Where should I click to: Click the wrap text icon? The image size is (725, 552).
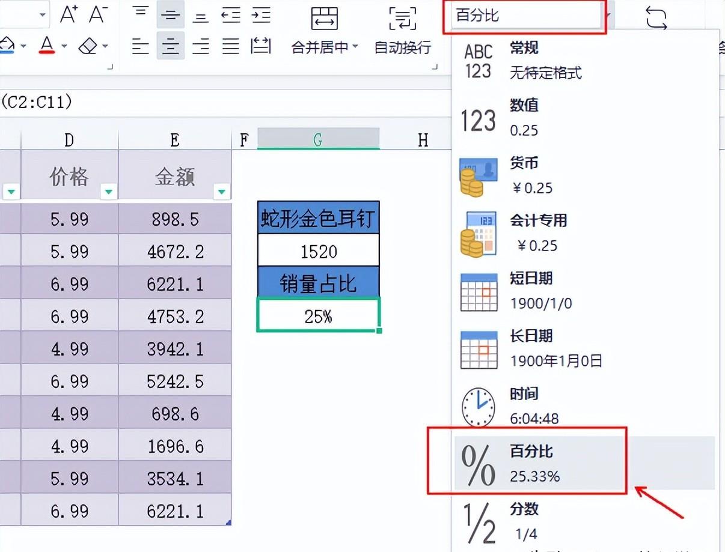pyautogui.click(x=403, y=19)
